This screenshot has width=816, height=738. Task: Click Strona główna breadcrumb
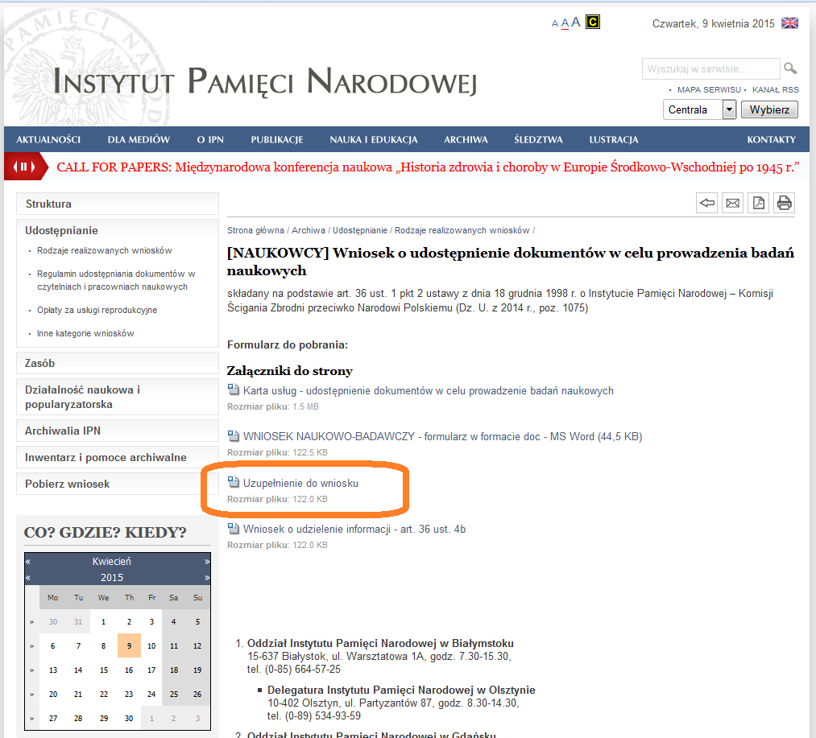point(255,230)
